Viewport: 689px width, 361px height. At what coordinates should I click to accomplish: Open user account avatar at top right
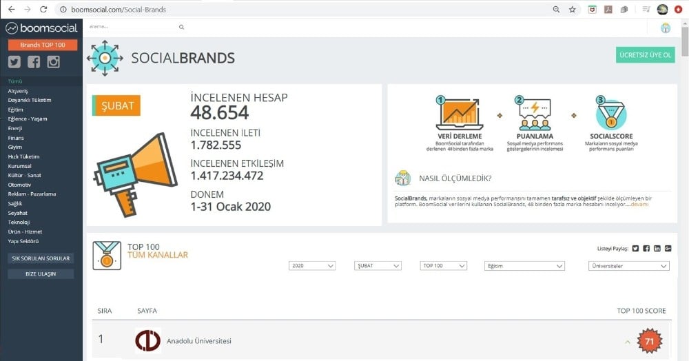[x=666, y=28]
